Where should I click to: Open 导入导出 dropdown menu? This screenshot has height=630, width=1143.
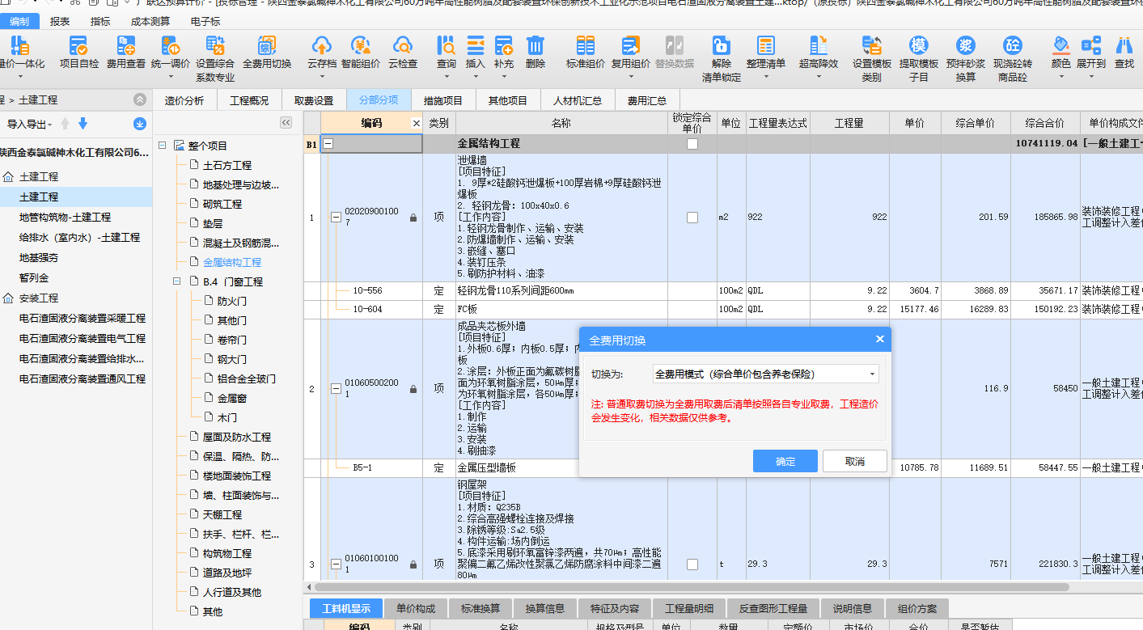pyautogui.click(x=29, y=125)
